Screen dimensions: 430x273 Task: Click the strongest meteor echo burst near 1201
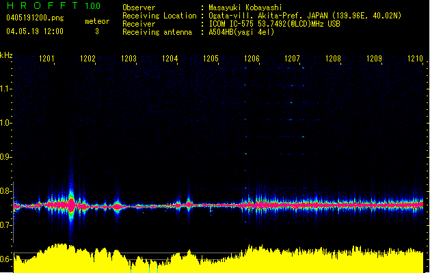71,204
